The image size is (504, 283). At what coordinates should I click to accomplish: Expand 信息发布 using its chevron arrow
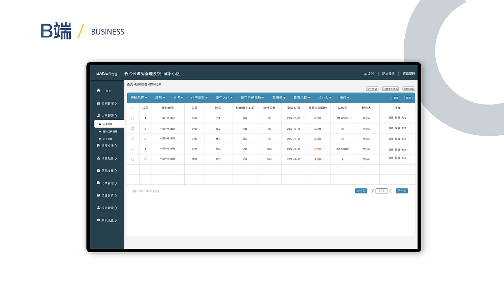[116, 171]
